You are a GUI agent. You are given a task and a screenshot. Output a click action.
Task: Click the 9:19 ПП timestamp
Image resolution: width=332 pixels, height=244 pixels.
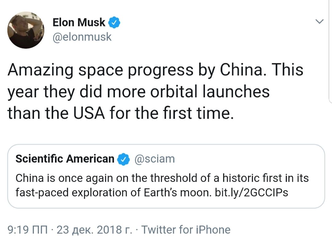[x=28, y=230]
